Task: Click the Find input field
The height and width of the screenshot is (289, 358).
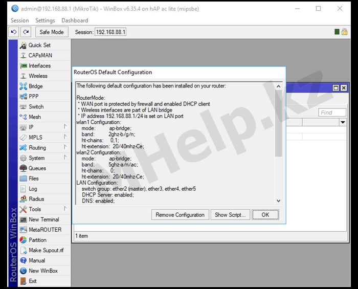Action: [x=332, y=113]
